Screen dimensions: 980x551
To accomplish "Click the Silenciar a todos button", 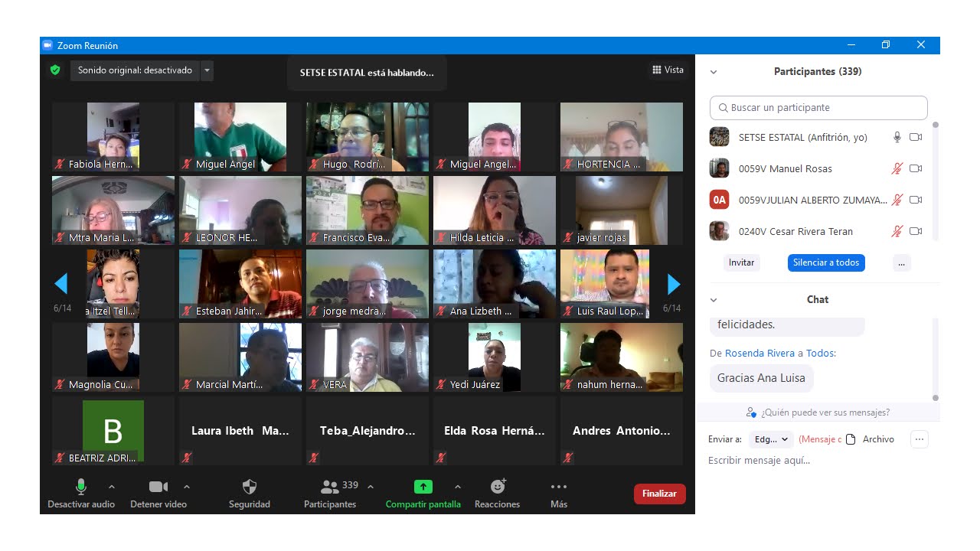I will tap(826, 262).
